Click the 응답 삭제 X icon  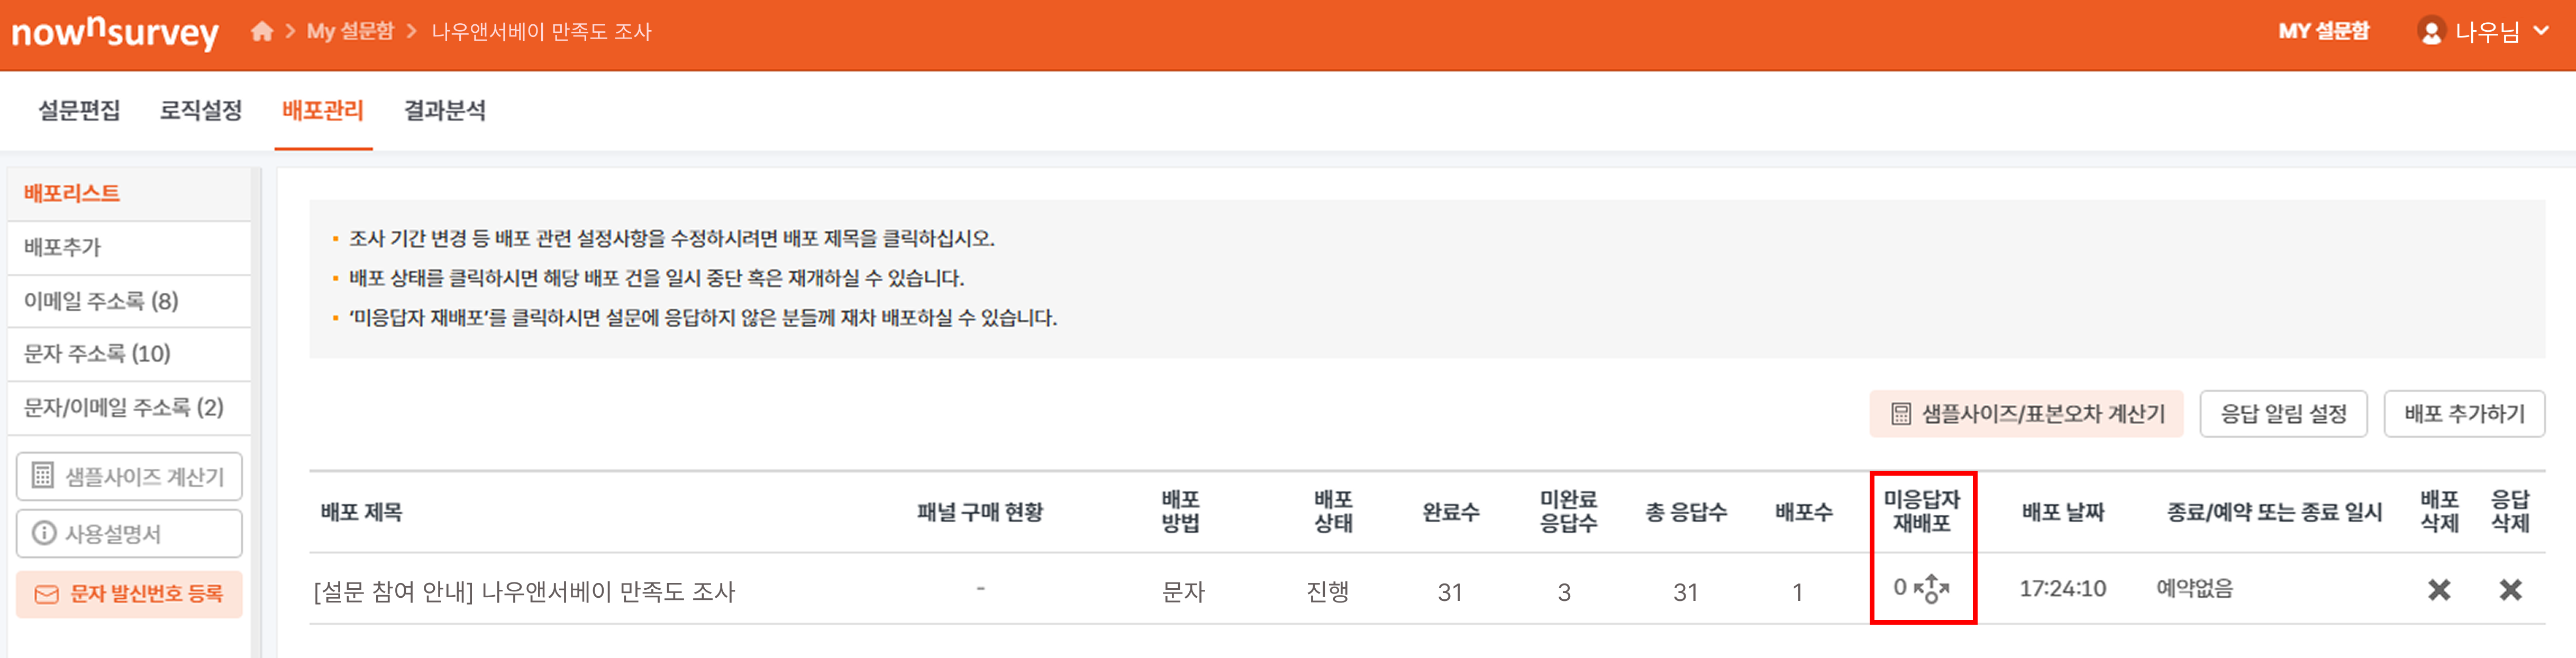[x=2510, y=590]
